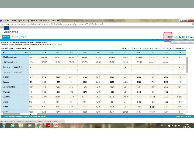Open more data in the source dataset icon

click(169, 37)
